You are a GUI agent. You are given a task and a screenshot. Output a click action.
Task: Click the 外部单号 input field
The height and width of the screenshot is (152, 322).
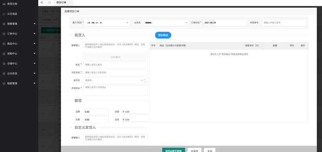coord(284,23)
